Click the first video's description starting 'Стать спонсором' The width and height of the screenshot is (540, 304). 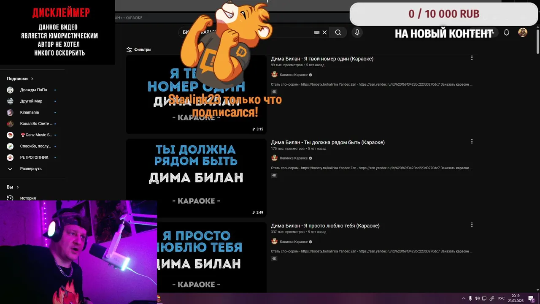[x=372, y=84]
